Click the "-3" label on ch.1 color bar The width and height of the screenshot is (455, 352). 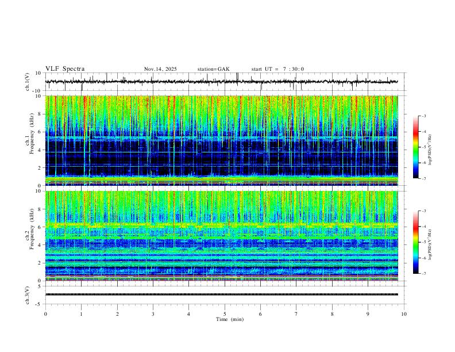[x=423, y=116]
